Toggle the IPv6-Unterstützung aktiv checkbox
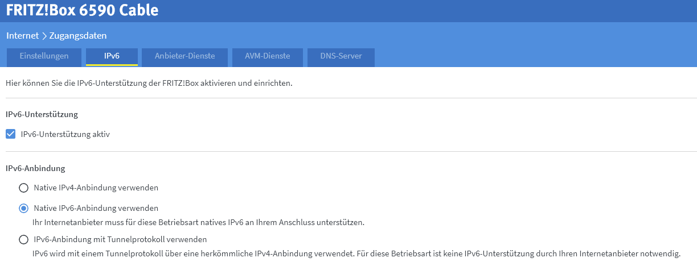Viewport: 697px width, 266px height. pos(10,135)
